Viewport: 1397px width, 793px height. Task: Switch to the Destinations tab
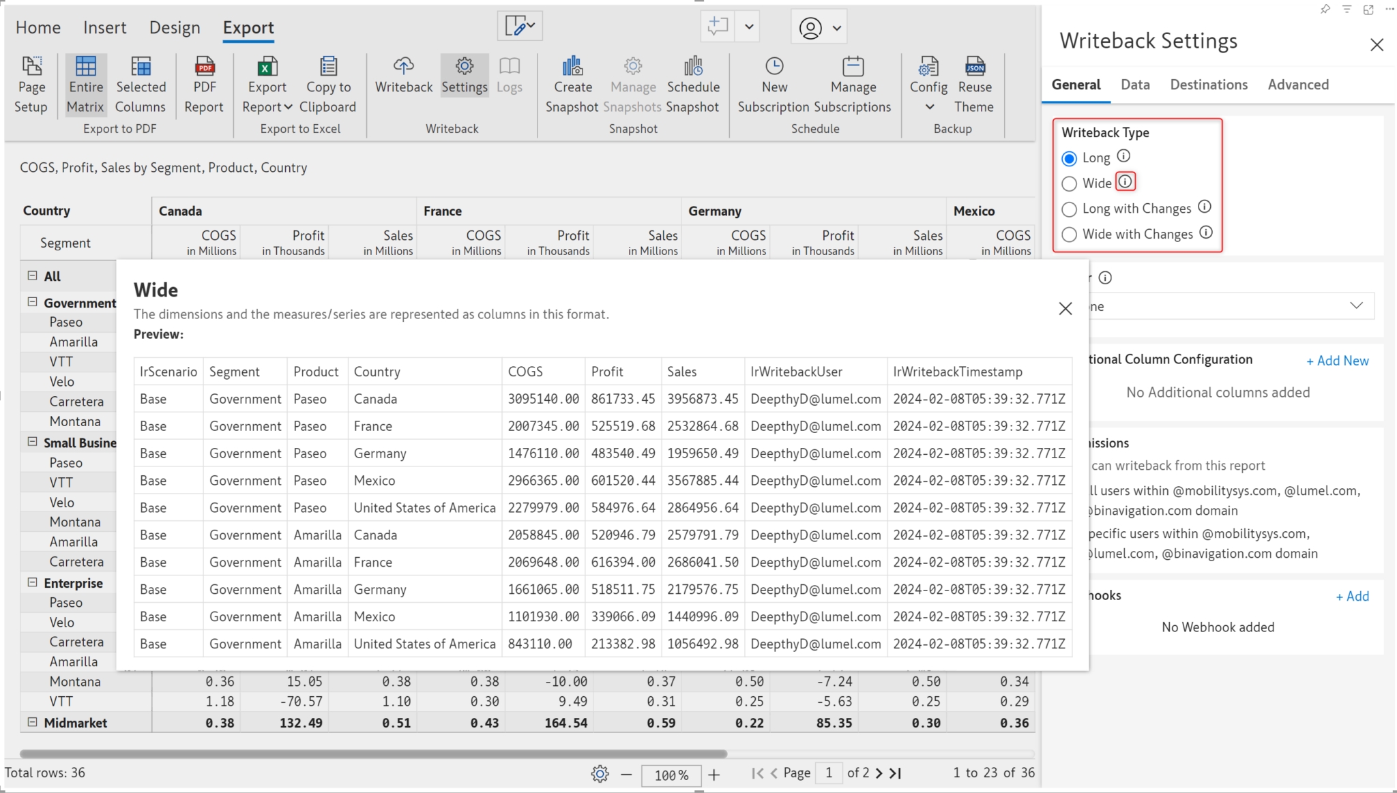tap(1209, 85)
